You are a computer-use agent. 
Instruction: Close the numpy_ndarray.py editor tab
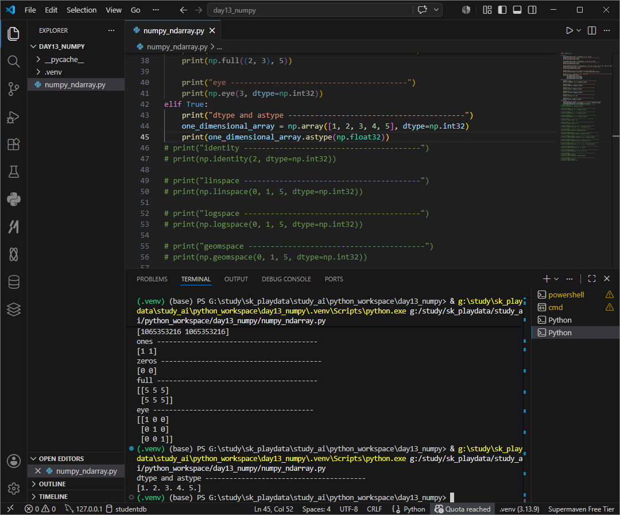212,30
